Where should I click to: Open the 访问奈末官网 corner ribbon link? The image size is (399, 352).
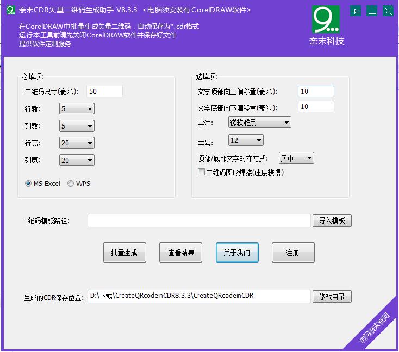point(376,329)
